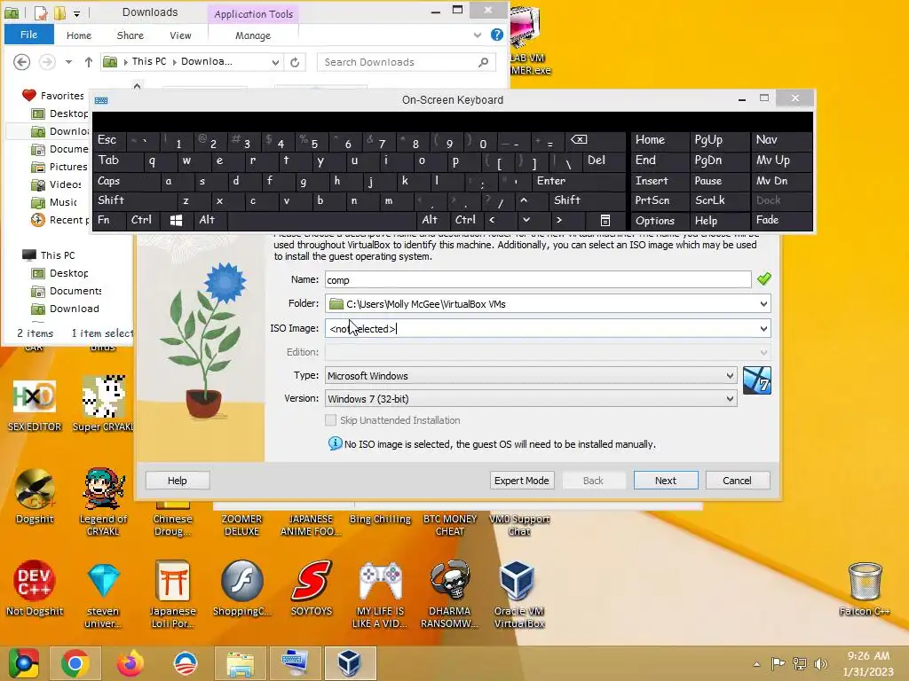Select the Application Tools tab
This screenshot has height=681, width=909.
pos(253,14)
